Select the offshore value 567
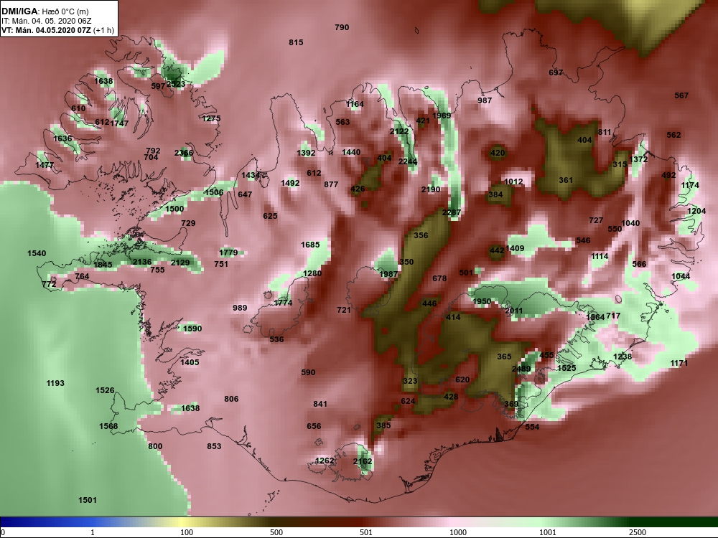 pyautogui.click(x=681, y=95)
